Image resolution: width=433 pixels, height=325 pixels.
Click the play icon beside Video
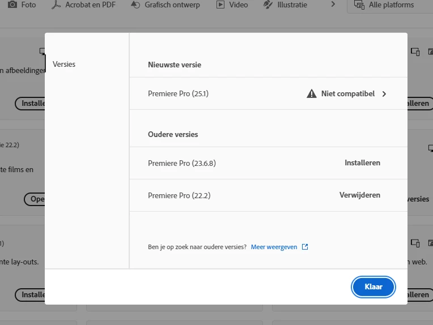(x=220, y=5)
